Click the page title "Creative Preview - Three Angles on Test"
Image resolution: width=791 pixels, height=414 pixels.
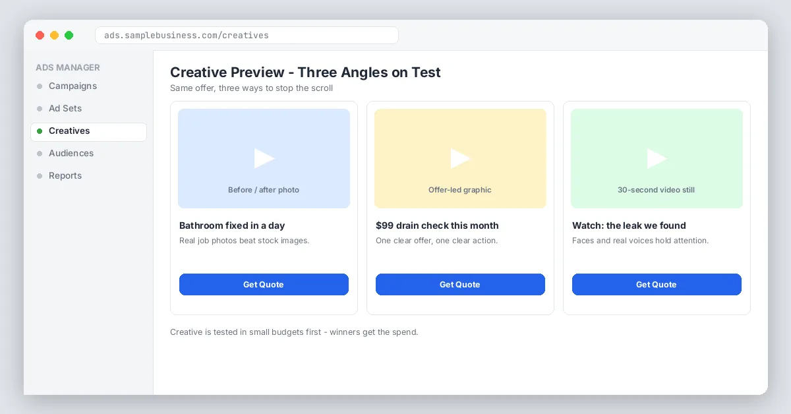click(x=305, y=73)
